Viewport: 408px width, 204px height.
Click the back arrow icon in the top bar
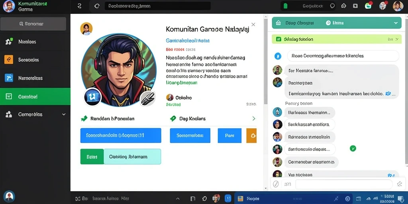(80, 6)
